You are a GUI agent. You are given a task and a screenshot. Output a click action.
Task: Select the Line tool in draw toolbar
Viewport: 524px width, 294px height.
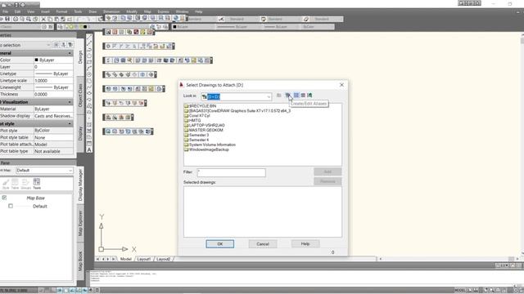[89, 38]
